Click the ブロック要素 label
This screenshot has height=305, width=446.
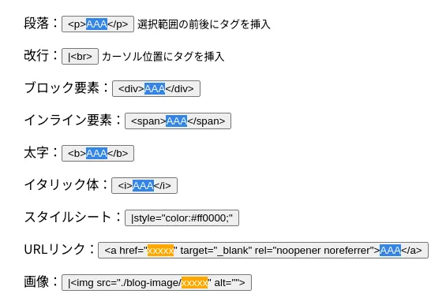62,87
